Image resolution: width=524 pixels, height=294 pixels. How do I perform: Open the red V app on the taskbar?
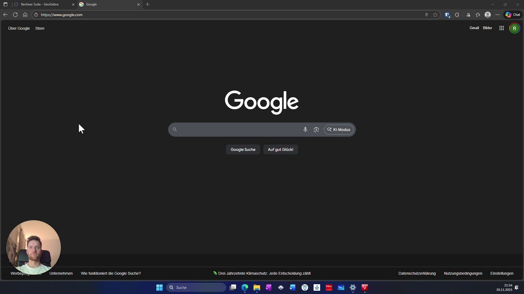coord(365,287)
